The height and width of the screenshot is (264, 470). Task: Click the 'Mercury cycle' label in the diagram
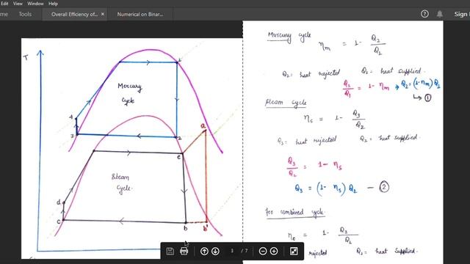[x=129, y=93]
